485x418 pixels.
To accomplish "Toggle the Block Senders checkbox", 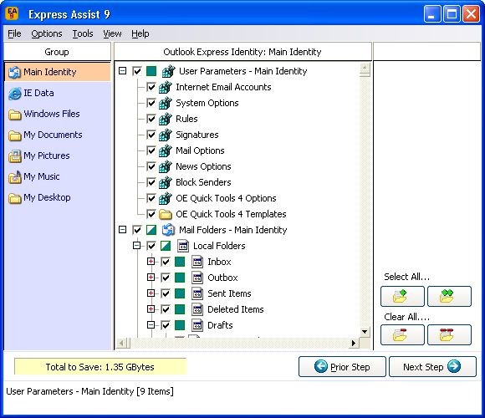I will 151,182.
